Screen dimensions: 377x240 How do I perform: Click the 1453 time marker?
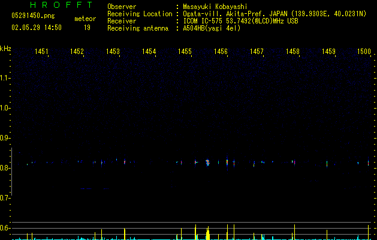(113, 51)
